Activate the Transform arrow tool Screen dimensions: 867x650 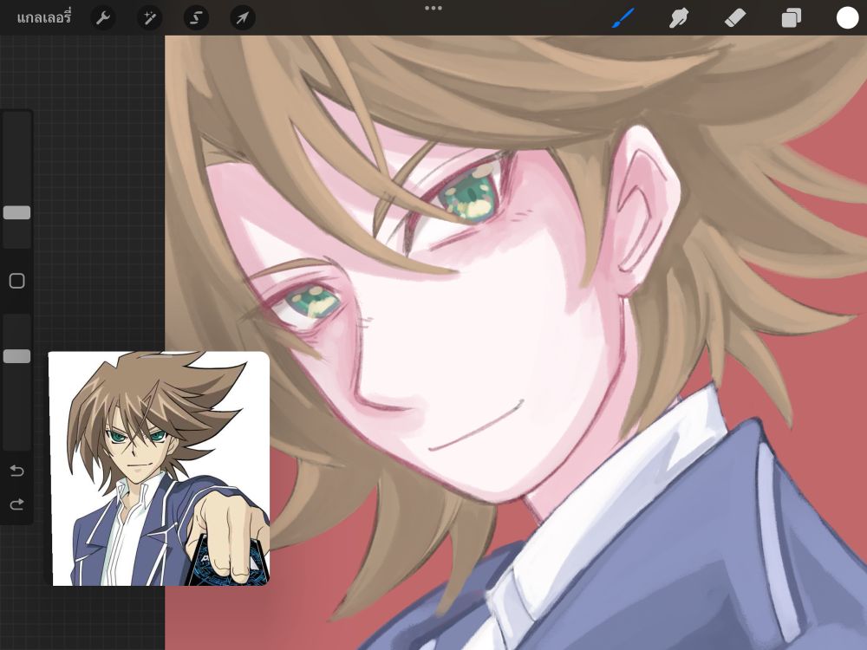coord(242,18)
